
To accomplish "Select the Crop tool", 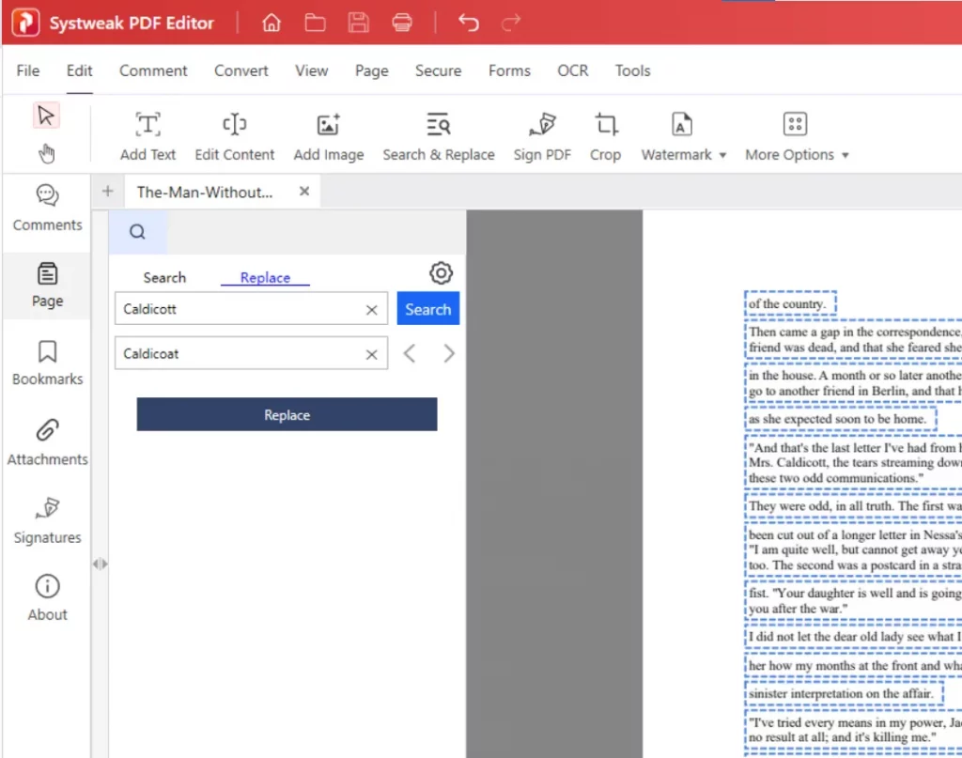I will (x=605, y=136).
